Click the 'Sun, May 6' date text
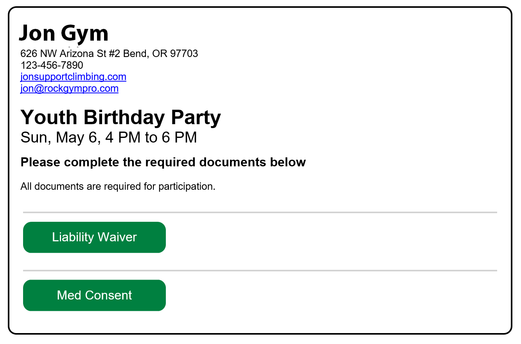The image size is (521, 344). click(x=58, y=138)
